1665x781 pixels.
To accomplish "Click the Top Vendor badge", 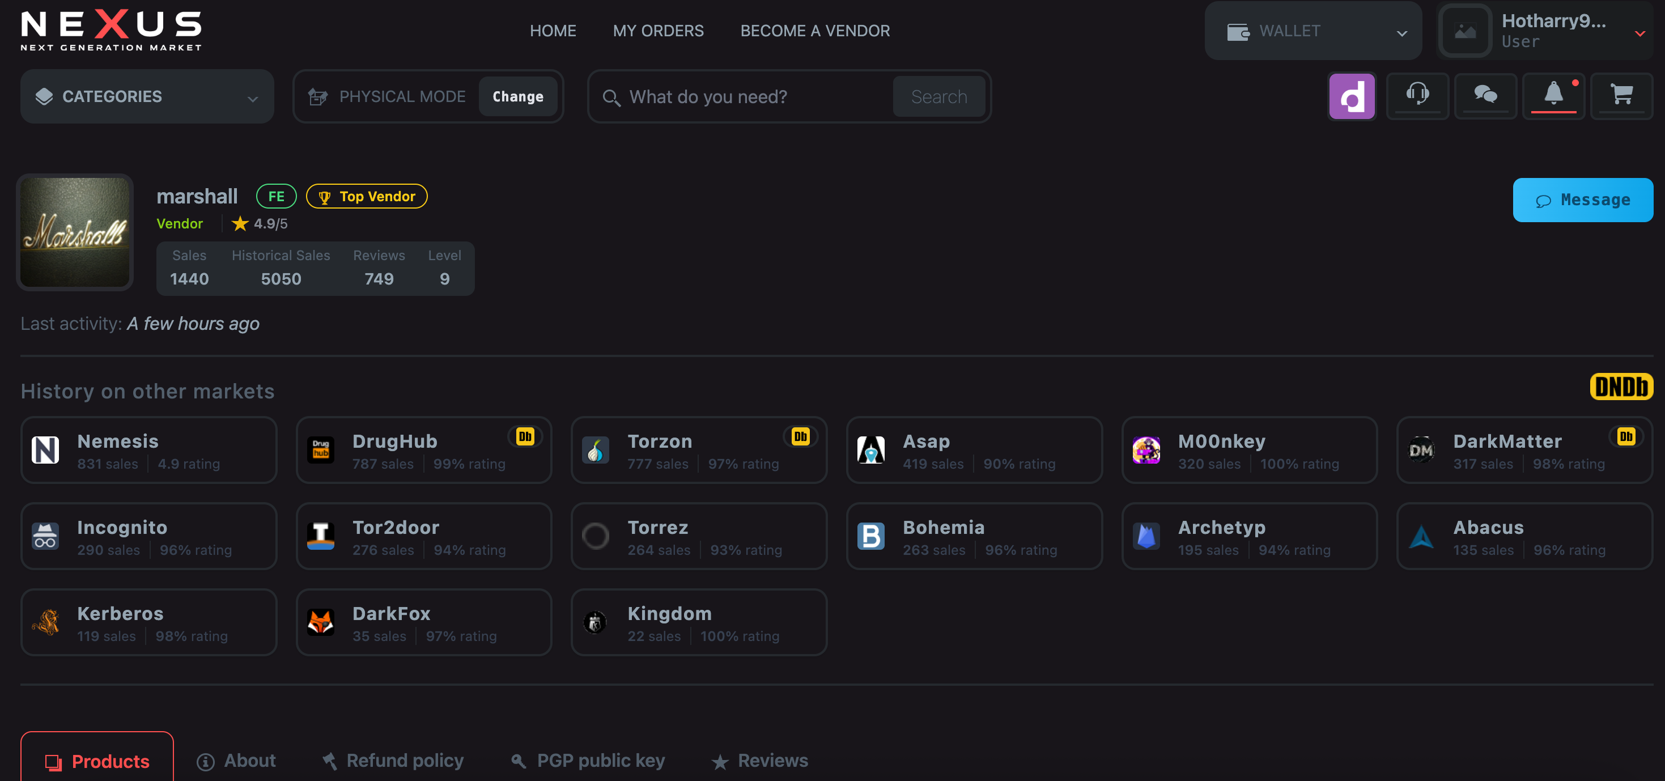I will pos(367,197).
